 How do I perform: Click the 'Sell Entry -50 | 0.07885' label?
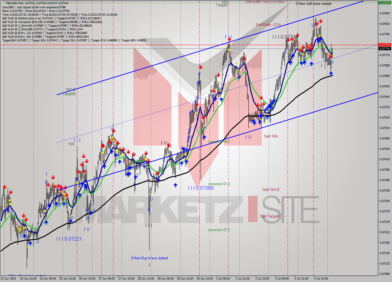pyautogui.click(x=265, y=2)
